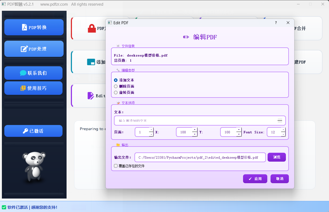The image size is (329, 212).
Task: Select the 旋转页面 radio button
Action: click(116, 92)
